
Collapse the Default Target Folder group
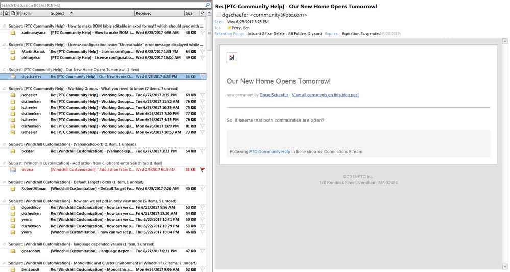pos(4,182)
